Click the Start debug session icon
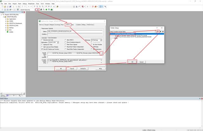 pos(83,6)
